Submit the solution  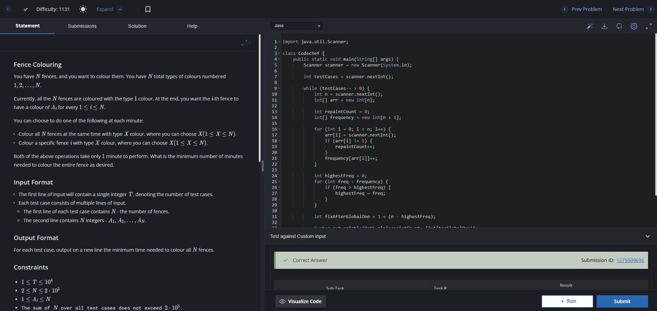click(x=622, y=301)
